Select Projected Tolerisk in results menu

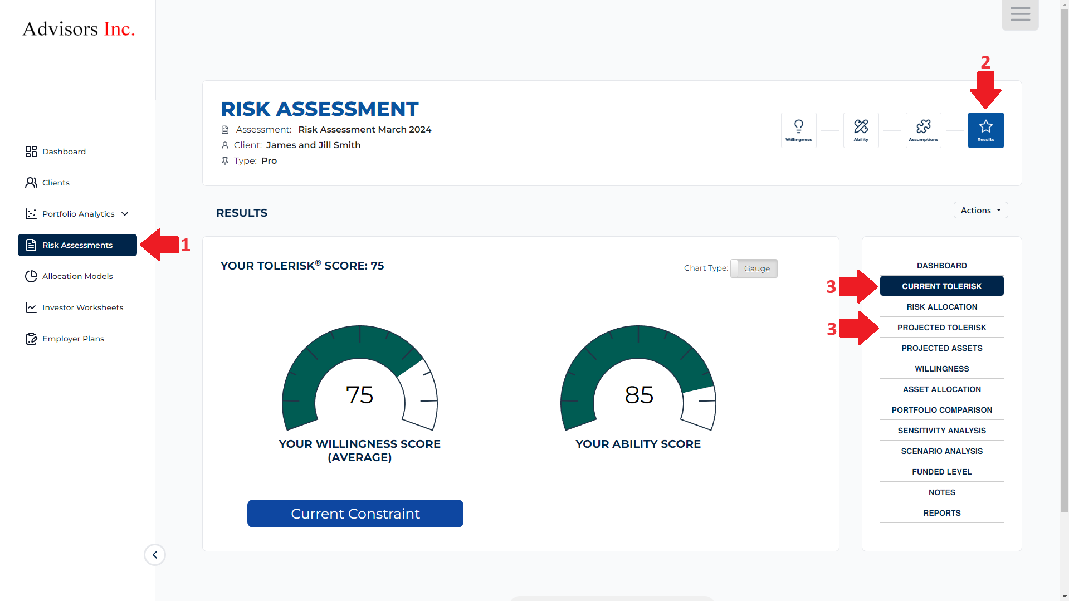941,328
